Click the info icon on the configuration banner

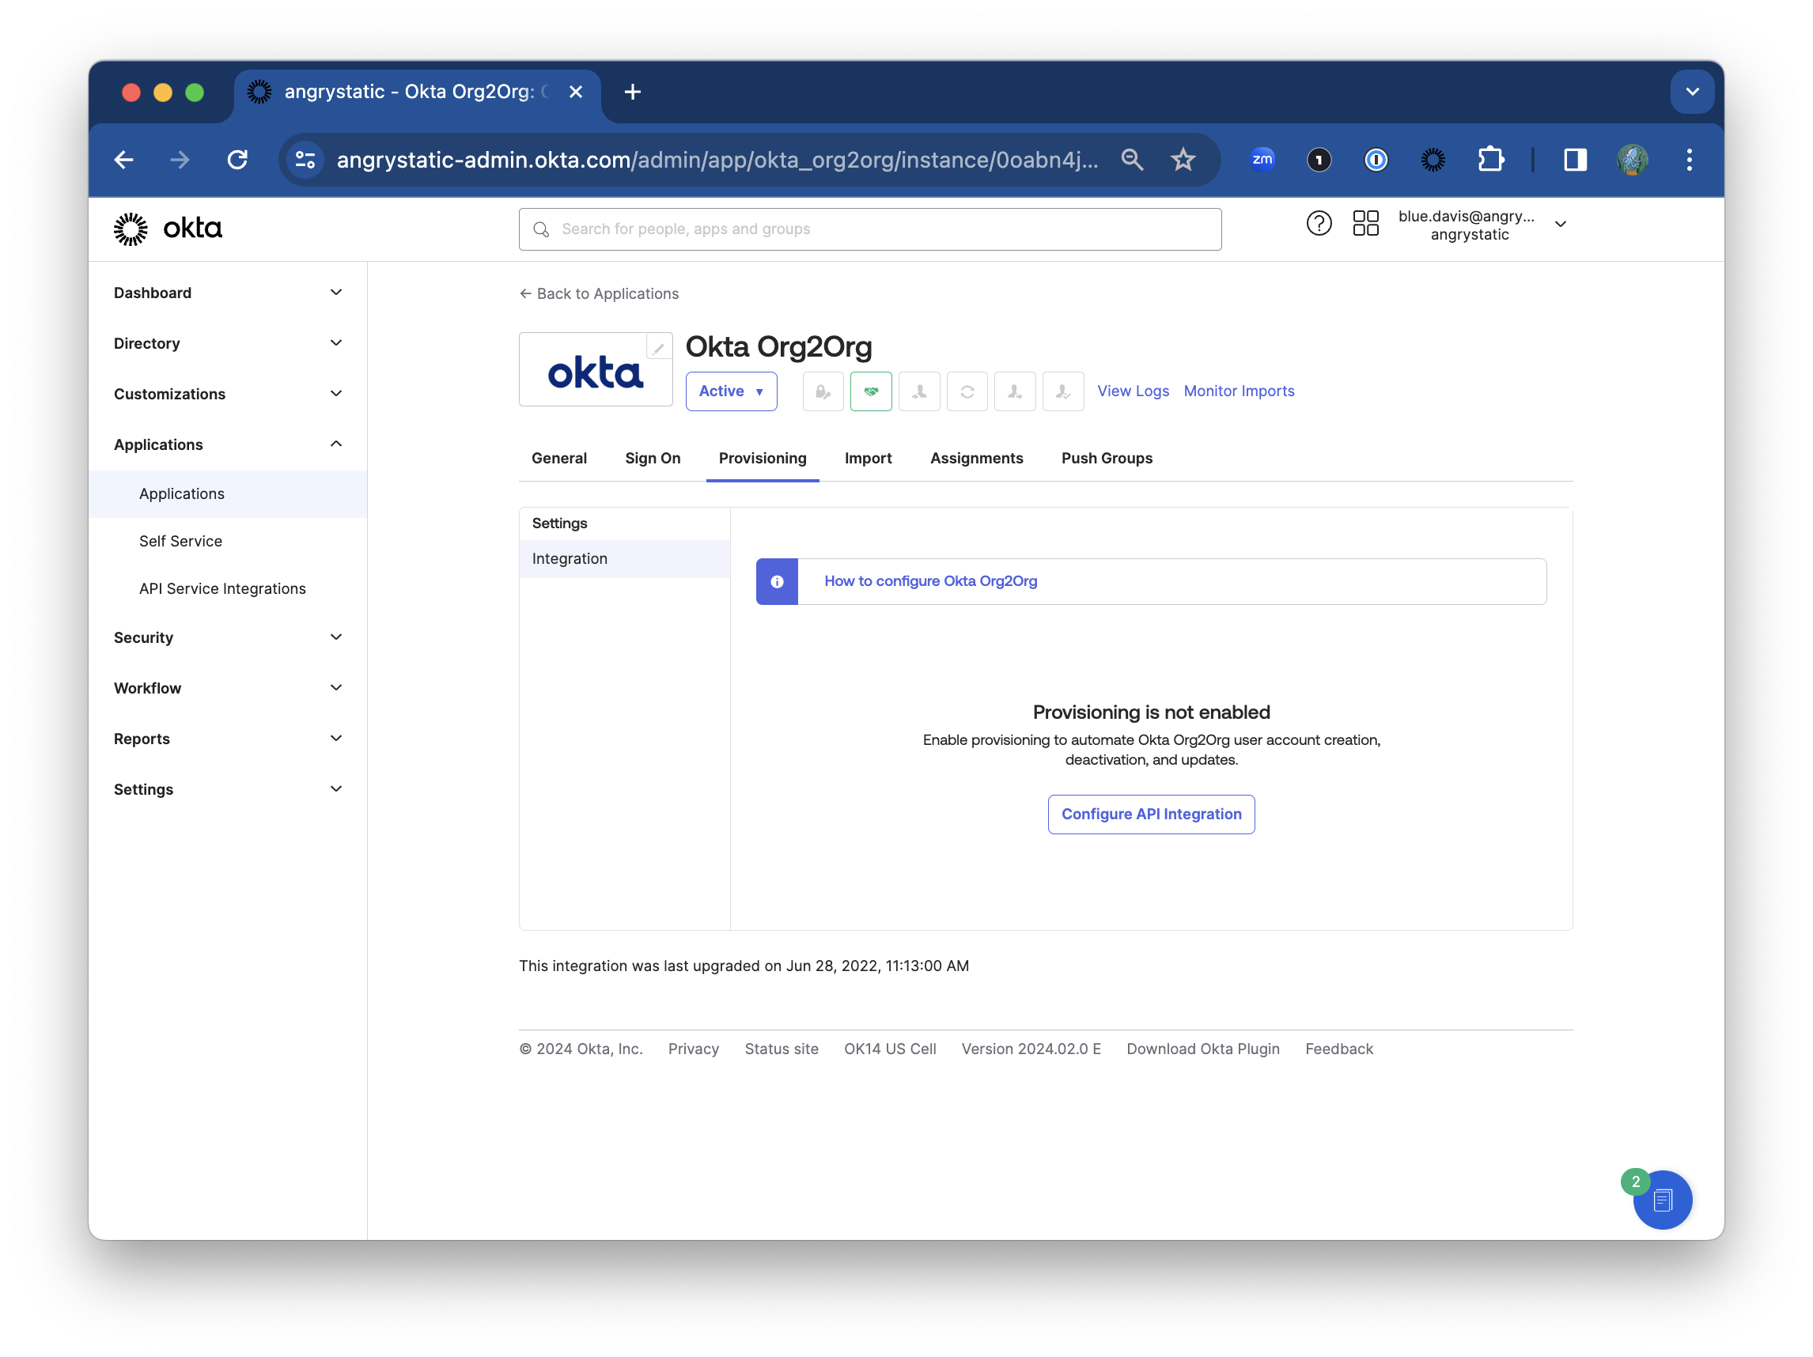pyautogui.click(x=776, y=581)
